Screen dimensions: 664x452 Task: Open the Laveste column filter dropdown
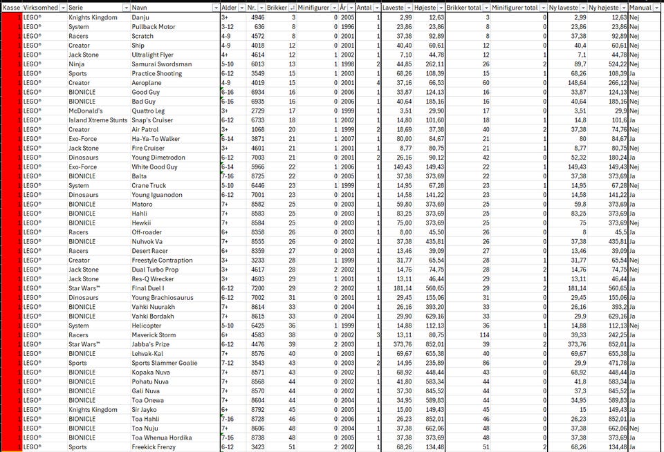(x=409, y=8)
